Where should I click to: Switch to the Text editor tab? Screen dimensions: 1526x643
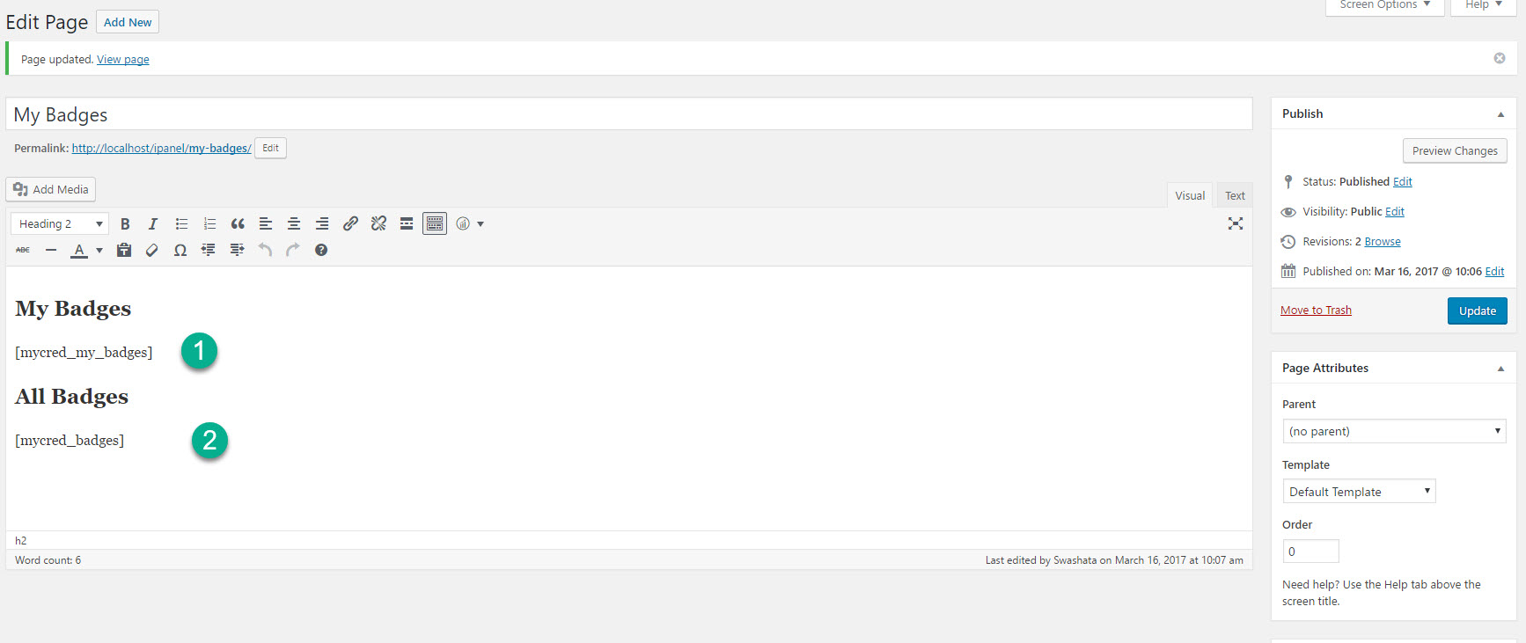point(1235,195)
